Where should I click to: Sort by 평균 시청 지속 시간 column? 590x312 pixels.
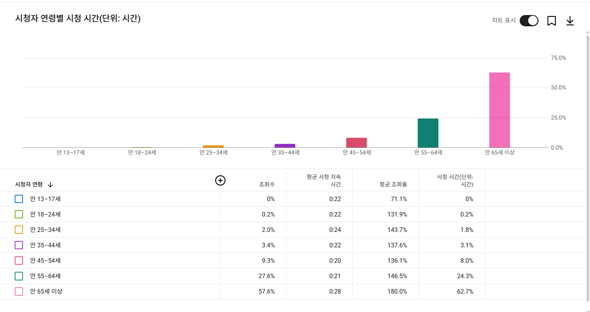pos(323,180)
